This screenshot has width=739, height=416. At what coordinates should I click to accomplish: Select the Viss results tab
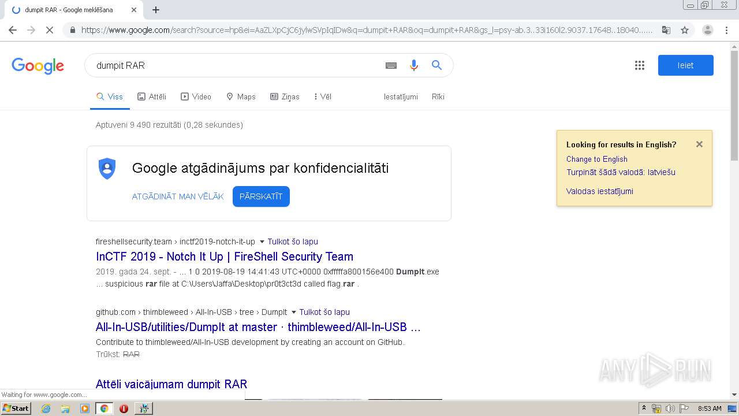pyautogui.click(x=110, y=96)
